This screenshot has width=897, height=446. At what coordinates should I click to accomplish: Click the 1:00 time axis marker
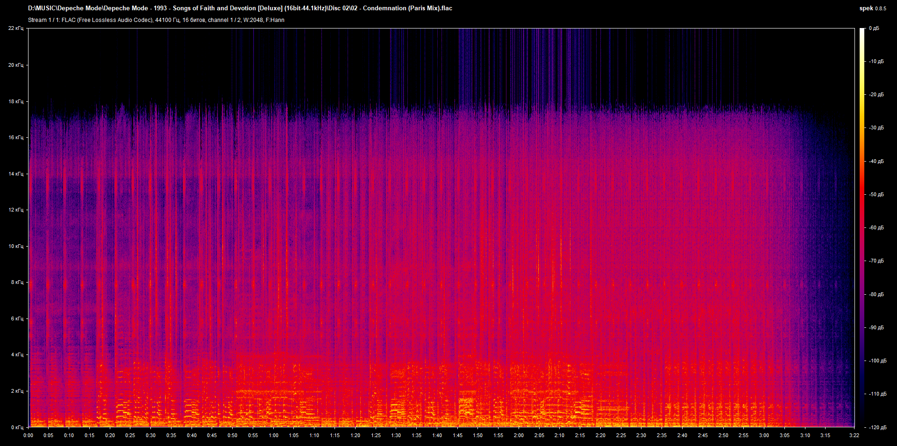pyautogui.click(x=273, y=435)
